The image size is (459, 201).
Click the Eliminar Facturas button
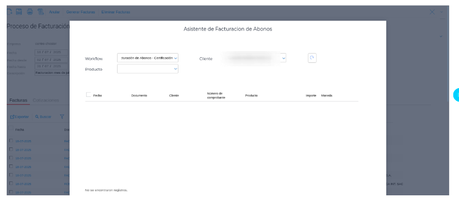coord(116,12)
